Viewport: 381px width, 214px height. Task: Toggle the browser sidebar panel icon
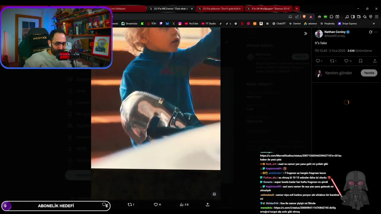tap(353, 17)
